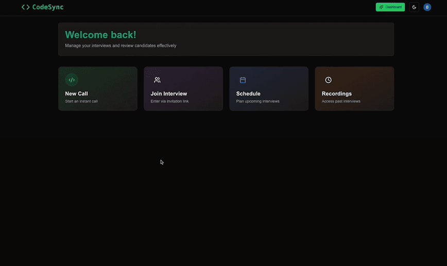
Task: Click the 'Plan upcoming interviews' description
Action: pyautogui.click(x=257, y=101)
